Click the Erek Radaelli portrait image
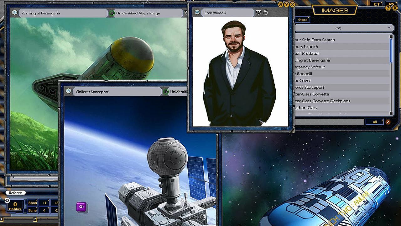 pos(240,72)
